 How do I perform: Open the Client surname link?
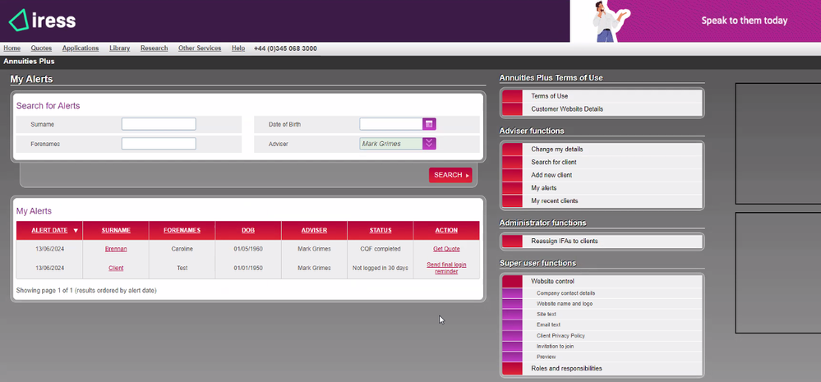[x=116, y=268]
